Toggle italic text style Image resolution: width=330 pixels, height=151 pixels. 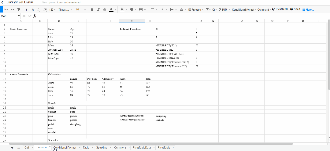coord(98,10)
